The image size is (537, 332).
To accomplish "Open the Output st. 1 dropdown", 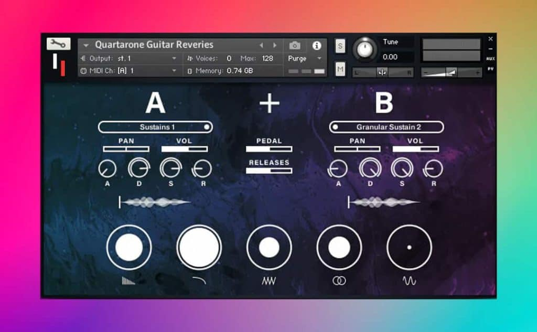I will [130, 58].
